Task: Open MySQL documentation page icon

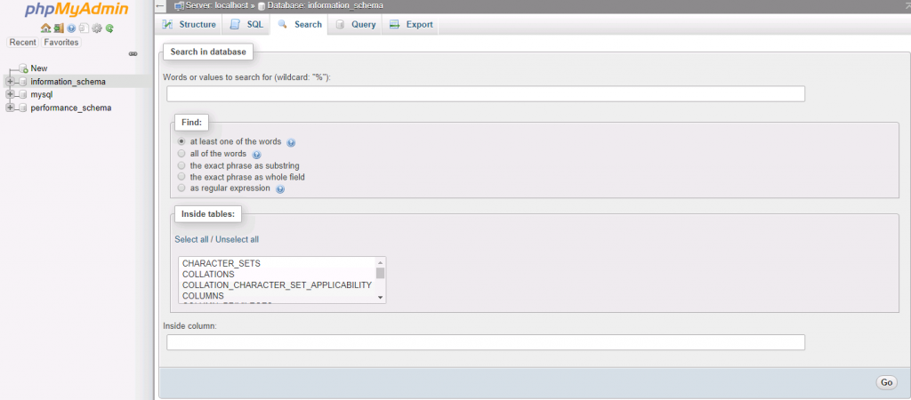Action: click(x=85, y=28)
